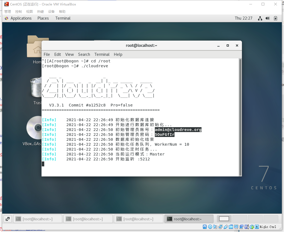284x232 pixels.
Task: Switch to first [root@localhost:~] taskbar window
Action: pos(38,219)
